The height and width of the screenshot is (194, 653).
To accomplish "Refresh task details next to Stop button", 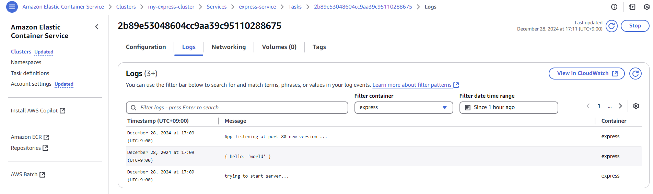I will 611,26.
